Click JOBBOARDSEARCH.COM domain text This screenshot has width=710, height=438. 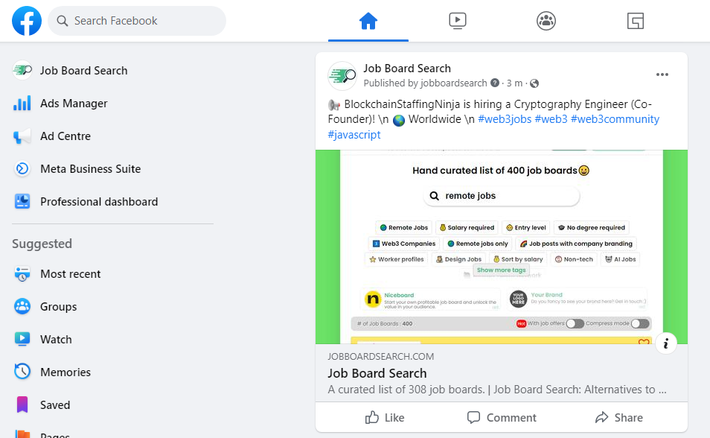[381, 357]
